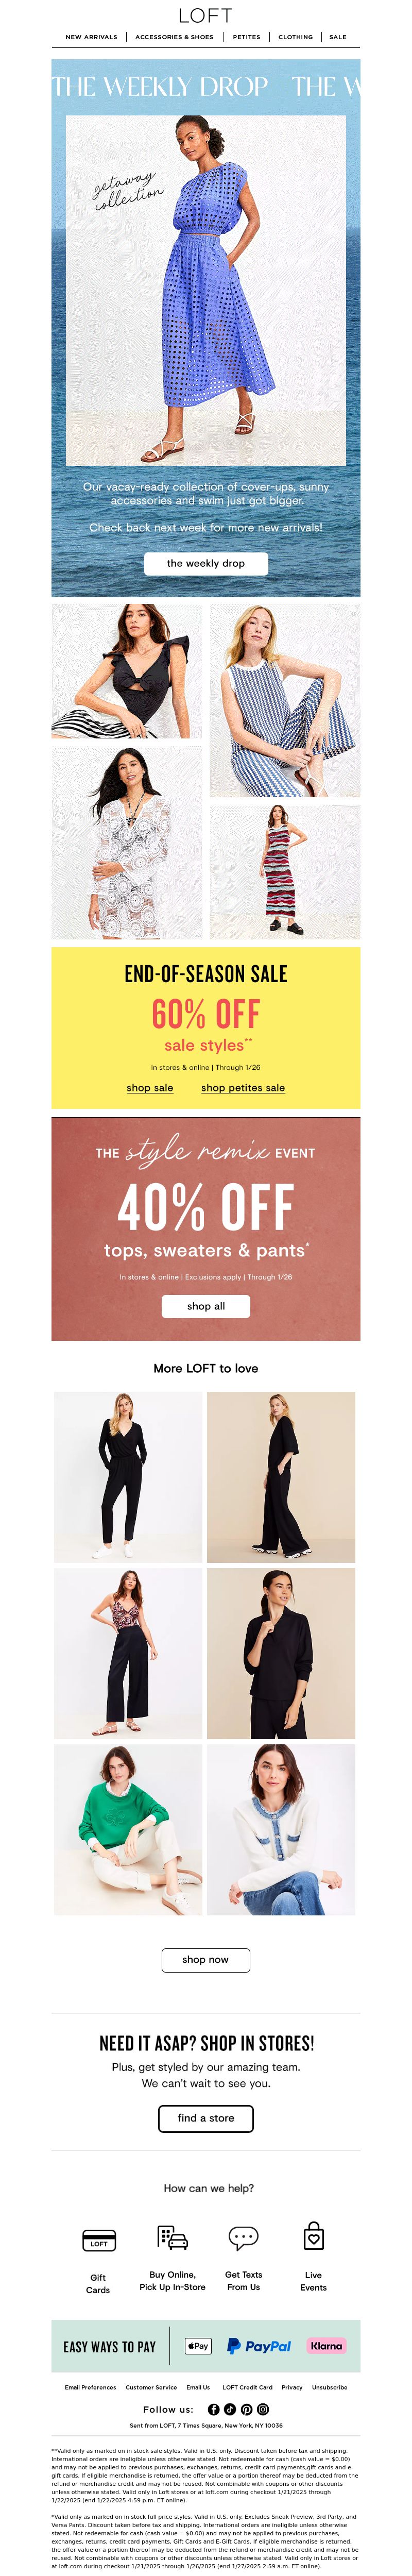Go to the Sale menu item

[338, 37]
